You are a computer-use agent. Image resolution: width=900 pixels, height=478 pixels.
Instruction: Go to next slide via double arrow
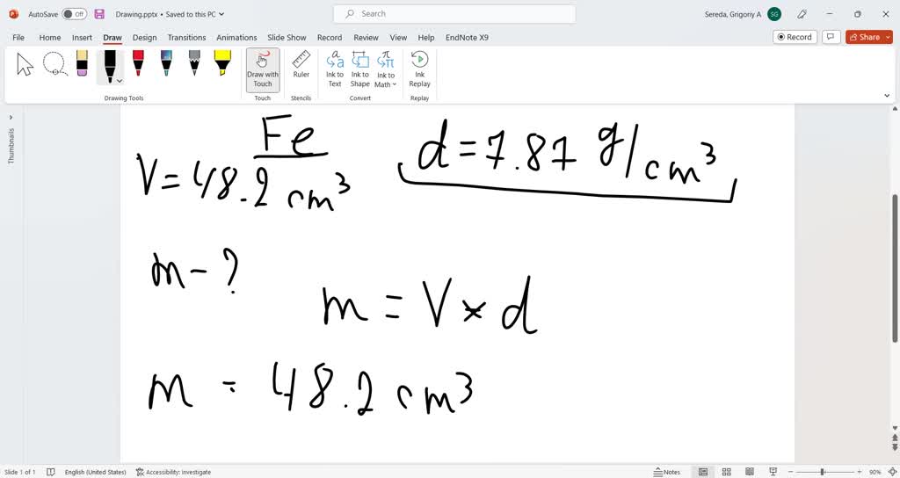pos(895,447)
